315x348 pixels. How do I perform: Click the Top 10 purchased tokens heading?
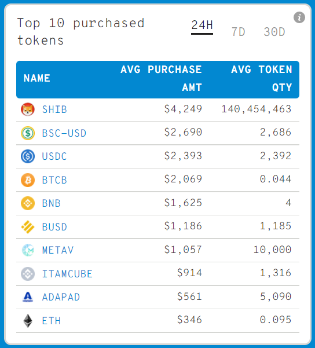tap(81, 31)
